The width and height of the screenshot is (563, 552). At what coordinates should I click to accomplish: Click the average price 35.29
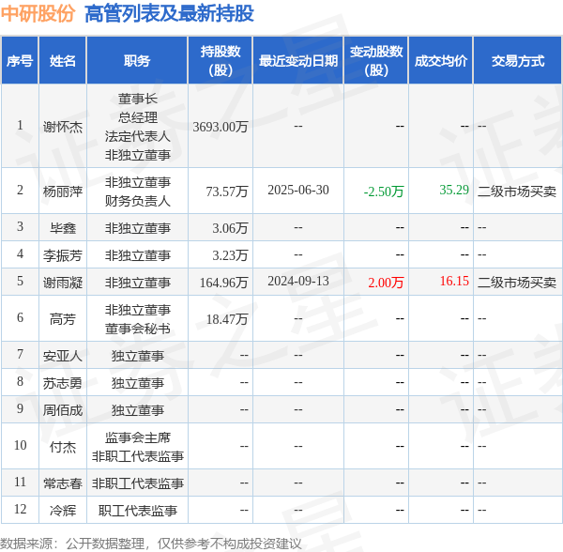[454, 190]
